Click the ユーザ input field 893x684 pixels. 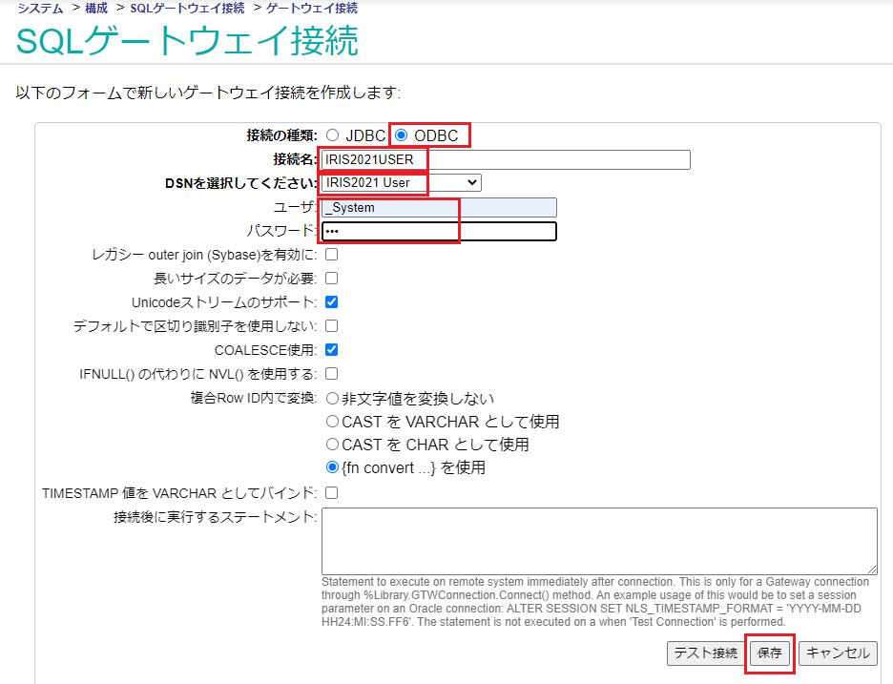pyautogui.click(x=439, y=207)
